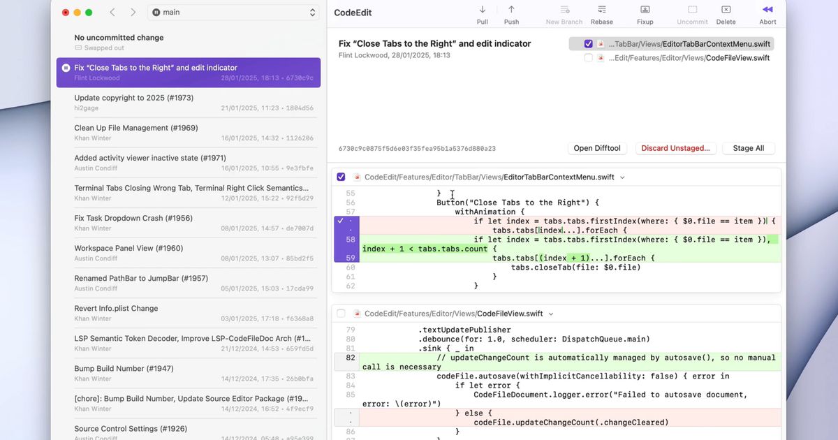Select commit LSP Semantic Token Decoder
The height and width of the screenshot is (440, 838).
coord(189,343)
